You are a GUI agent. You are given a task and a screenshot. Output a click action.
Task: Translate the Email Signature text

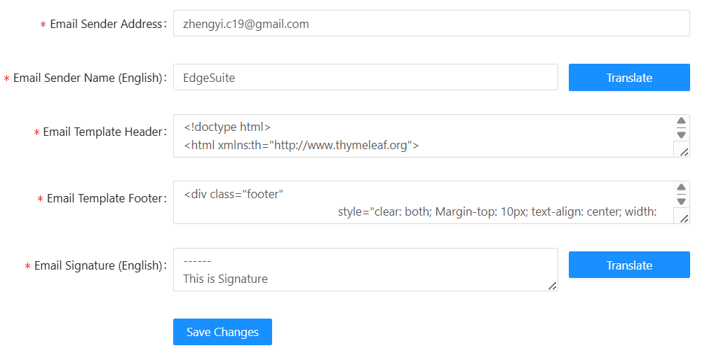629,265
